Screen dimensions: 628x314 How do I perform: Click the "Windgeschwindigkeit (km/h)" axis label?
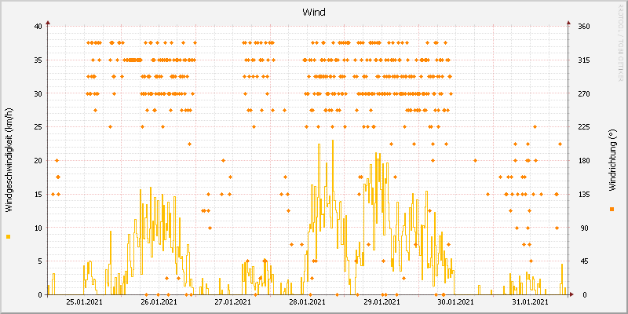[9, 162]
